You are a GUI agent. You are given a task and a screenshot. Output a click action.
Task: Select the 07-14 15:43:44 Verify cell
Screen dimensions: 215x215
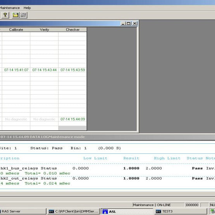click(44, 70)
